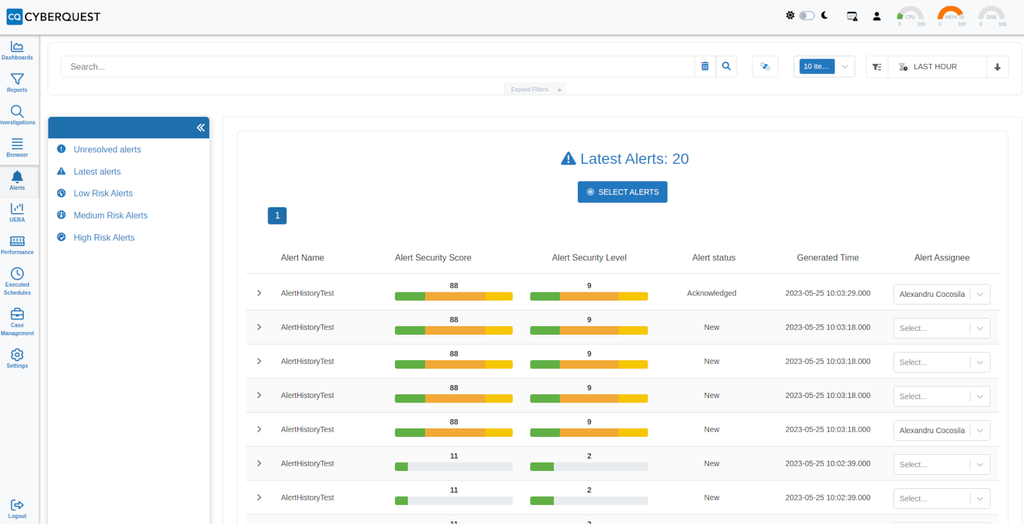Click the MEM usage gauge

coord(950,17)
